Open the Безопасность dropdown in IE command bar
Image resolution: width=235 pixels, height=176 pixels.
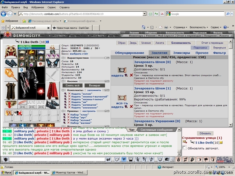point(199,27)
